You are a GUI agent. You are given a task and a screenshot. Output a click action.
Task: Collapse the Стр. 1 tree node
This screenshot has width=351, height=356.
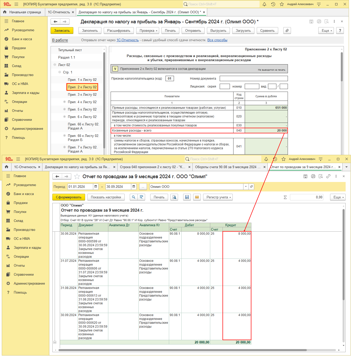click(x=60, y=72)
